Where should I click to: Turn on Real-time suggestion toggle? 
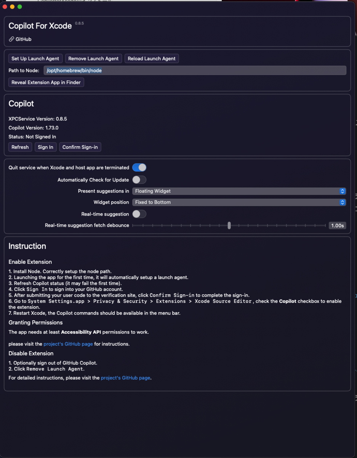tap(139, 214)
